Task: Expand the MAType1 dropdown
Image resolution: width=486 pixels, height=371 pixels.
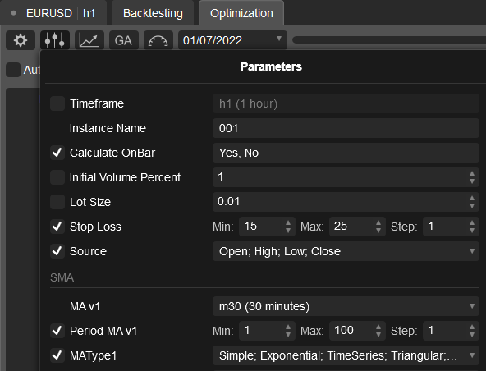Action: (346, 355)
